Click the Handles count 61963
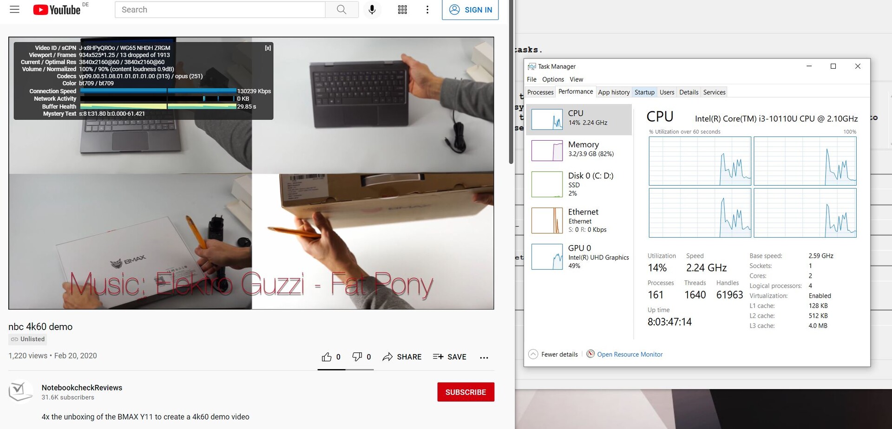This screenshot has width=892, height=429. click(x=729, y=295)
